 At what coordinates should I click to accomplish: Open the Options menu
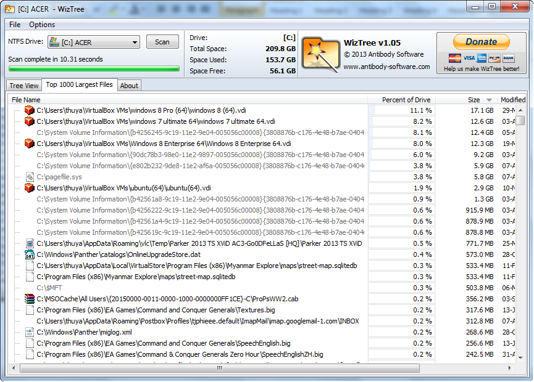click(42, 25)
